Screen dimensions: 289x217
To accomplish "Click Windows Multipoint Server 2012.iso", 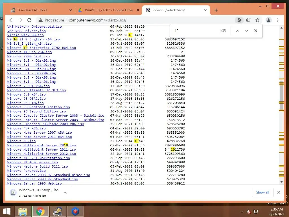I will click(x=42, y=154).
